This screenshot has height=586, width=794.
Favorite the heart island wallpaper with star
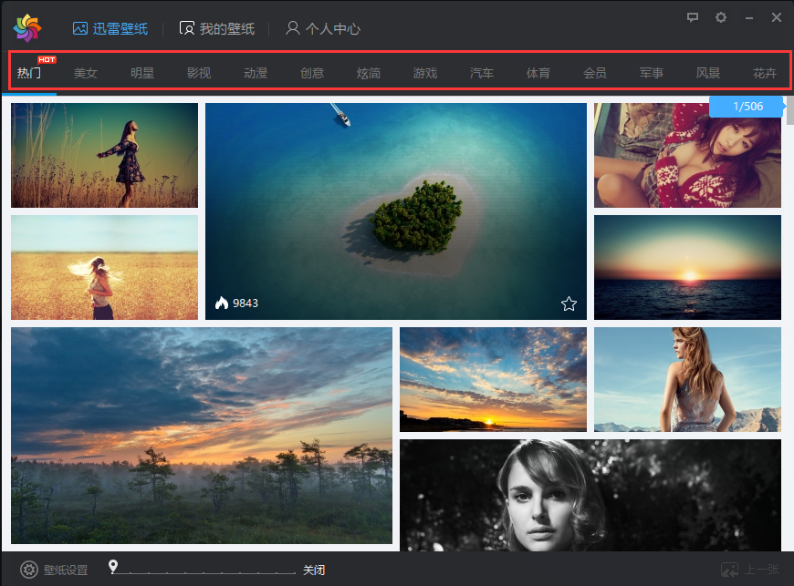(569, 303)
